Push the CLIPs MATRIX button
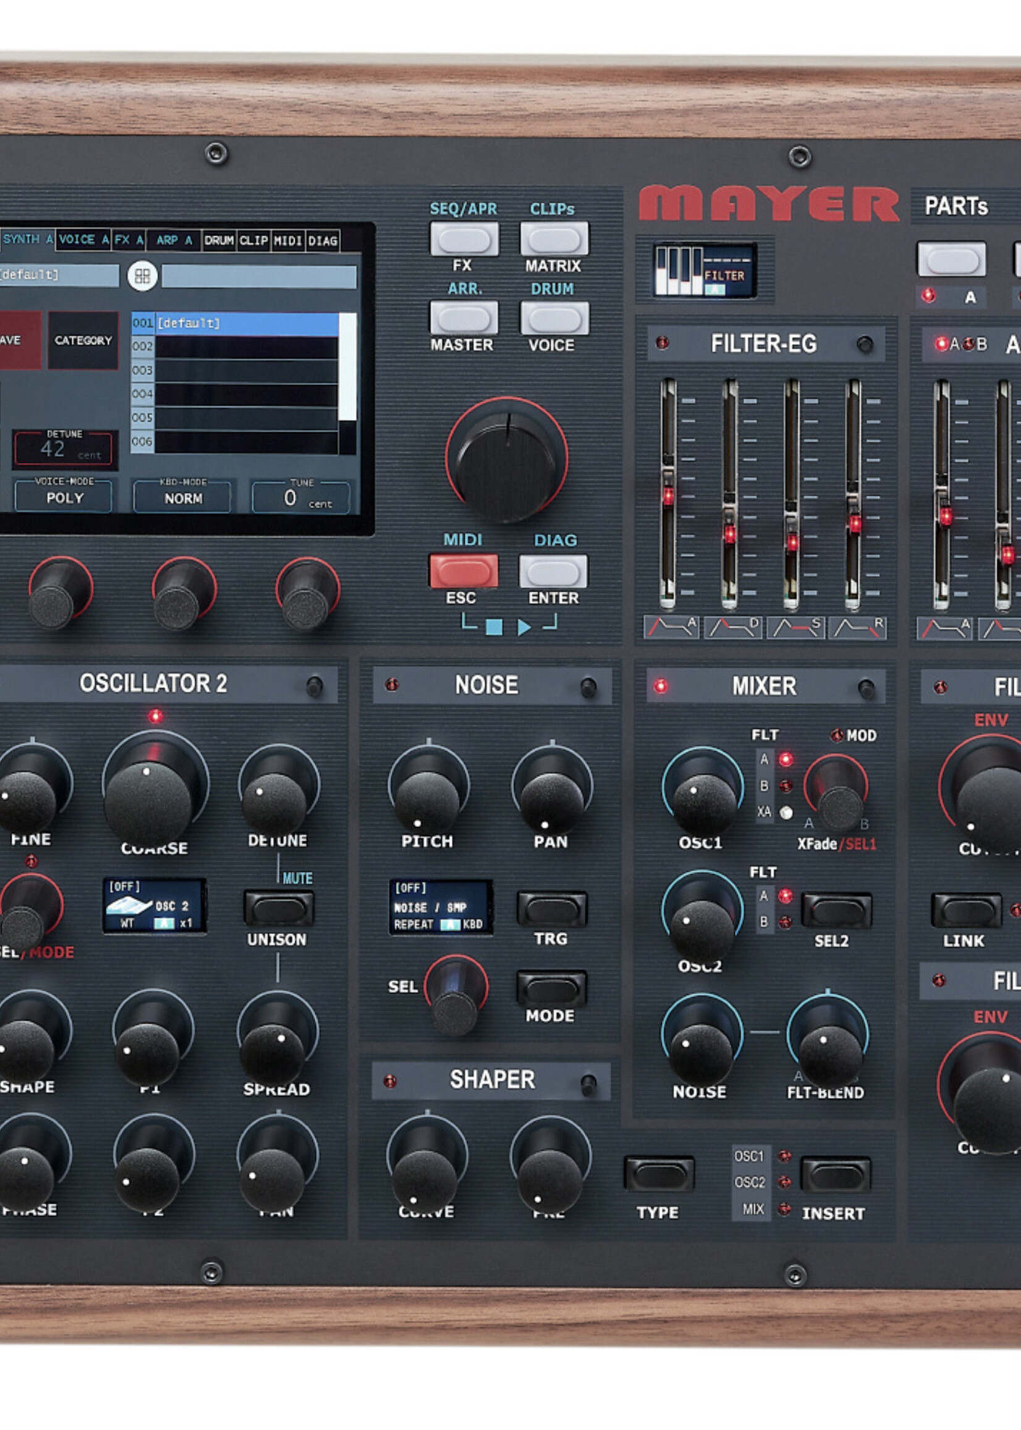The height and width of the screenshot is (1430, 1021). (x=554, y=239)
